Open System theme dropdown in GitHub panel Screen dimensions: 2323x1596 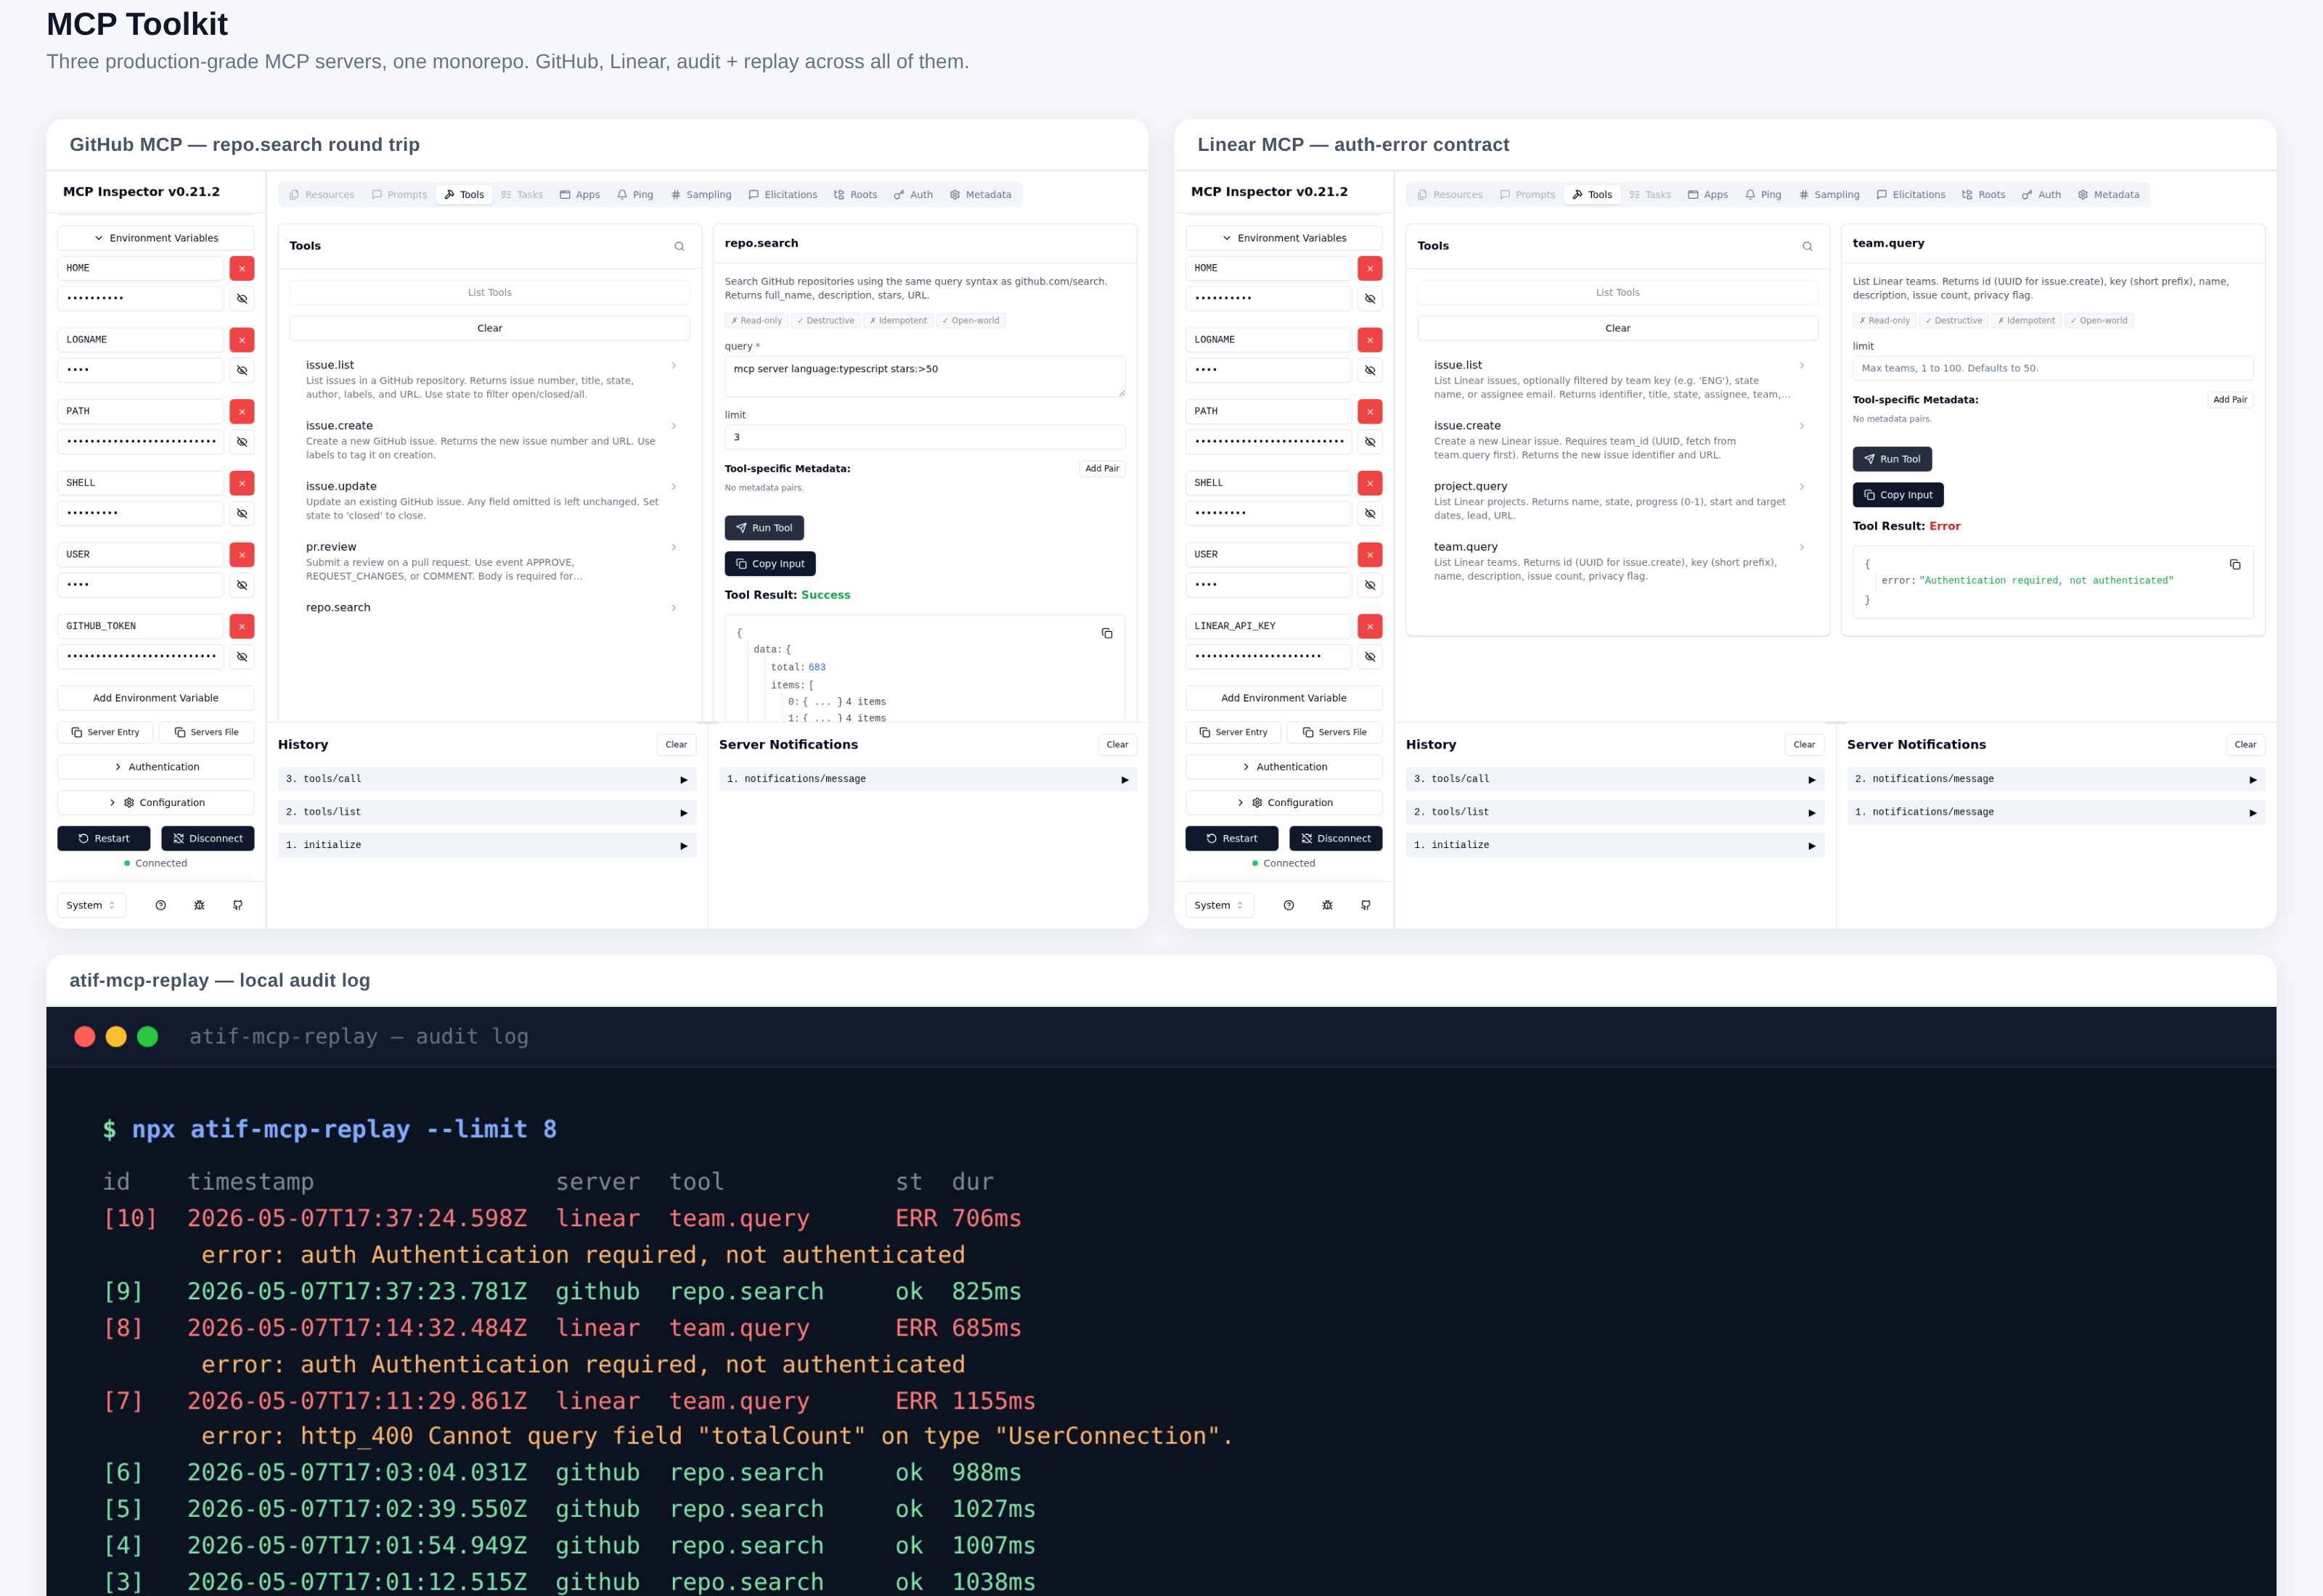[x=91, y=905]
